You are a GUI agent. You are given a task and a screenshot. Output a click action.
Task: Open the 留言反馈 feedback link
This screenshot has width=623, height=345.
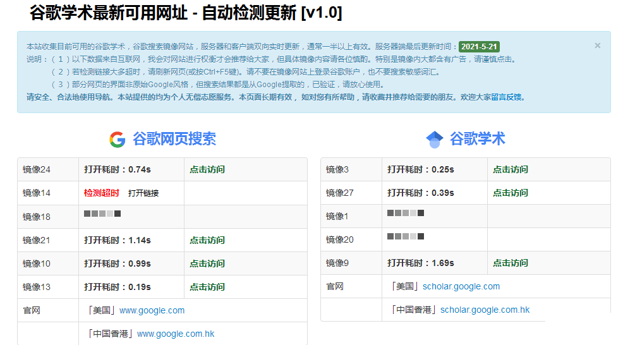[x=506, y=97]
